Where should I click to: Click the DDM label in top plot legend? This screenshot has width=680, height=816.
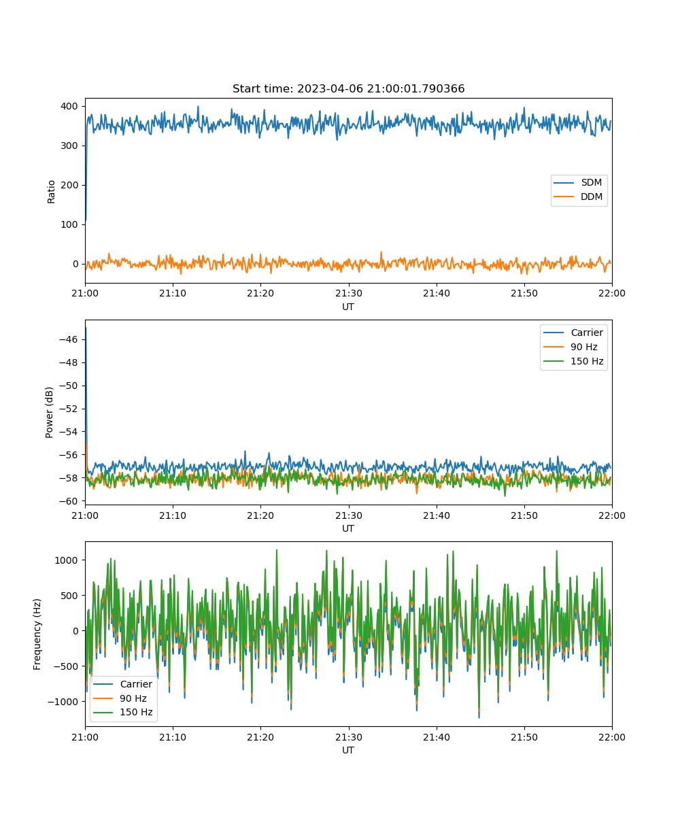pyautogui.click(x=592, y=197)
